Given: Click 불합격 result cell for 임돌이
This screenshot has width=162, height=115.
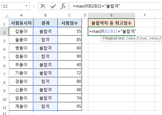Looking at the screenshot, I should coord(45,98).
